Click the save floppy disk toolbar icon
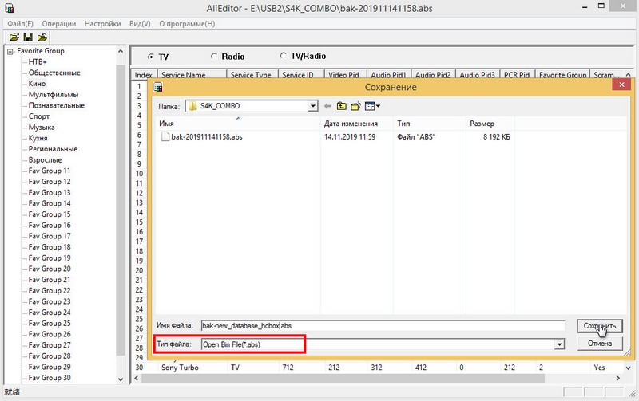 tap(28, 37)
